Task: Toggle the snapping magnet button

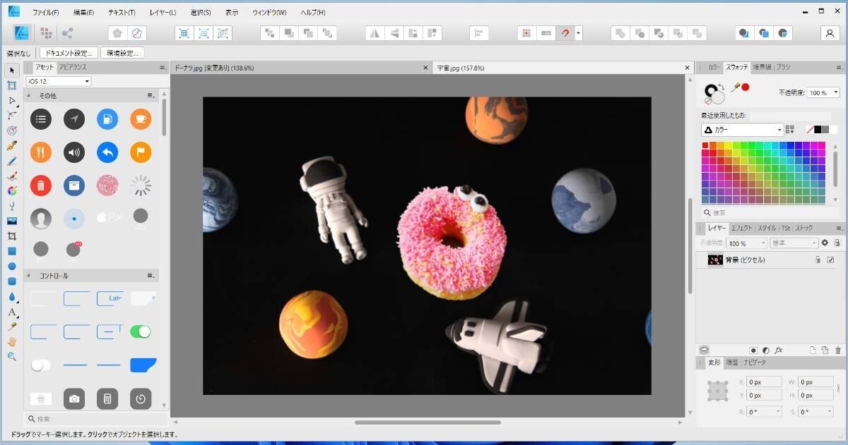Action: click(565, 33)
